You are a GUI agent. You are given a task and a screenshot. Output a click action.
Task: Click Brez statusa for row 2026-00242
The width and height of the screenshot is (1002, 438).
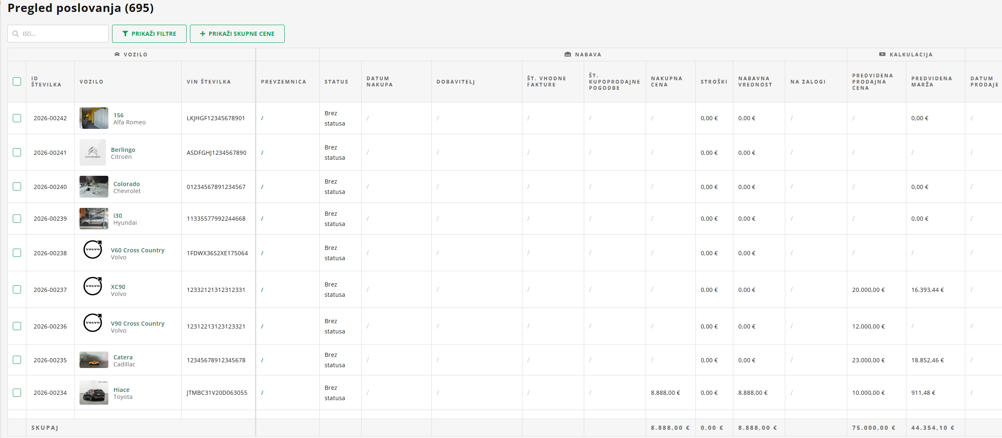[335, 118]
